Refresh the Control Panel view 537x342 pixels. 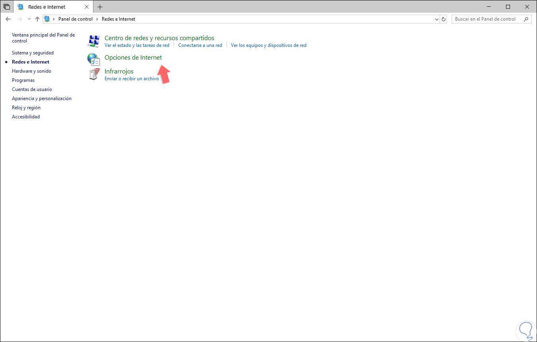pyautogui.click(x=444, y=19)
